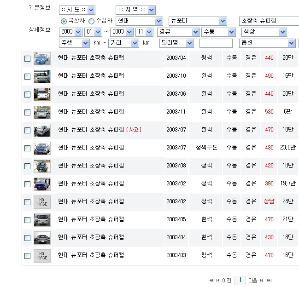
Task: Open the end month 11 dropdown
Action: pos(144,32)
